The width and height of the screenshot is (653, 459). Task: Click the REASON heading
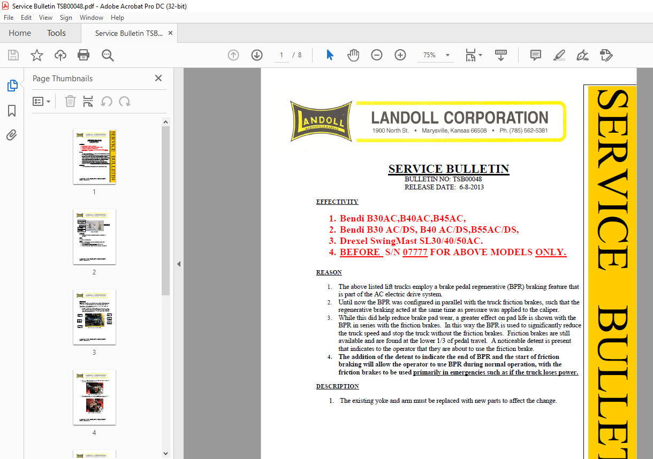[x=329, y=272]
